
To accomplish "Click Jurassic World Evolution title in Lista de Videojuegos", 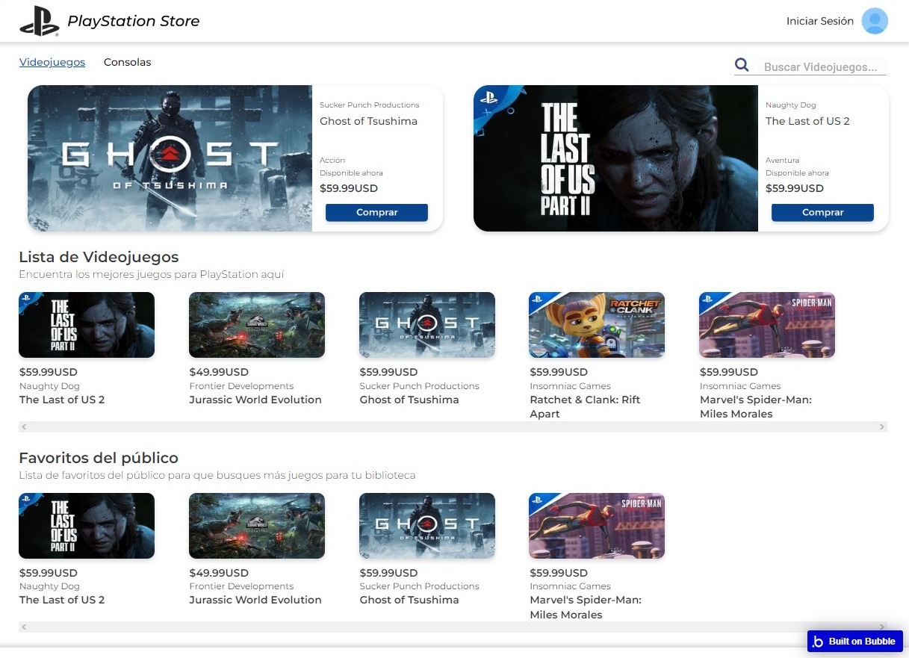I will tap(255, 400).
